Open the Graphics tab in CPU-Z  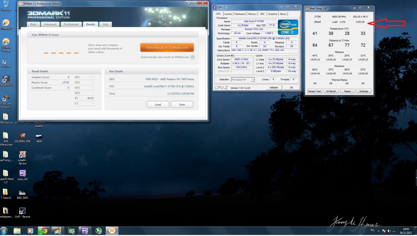click(273, 14)
